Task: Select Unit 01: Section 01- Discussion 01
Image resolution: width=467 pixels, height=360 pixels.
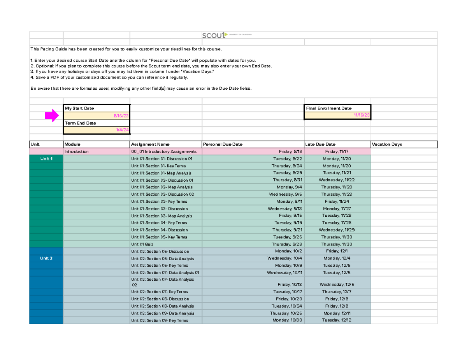Action: coord(166,159)
